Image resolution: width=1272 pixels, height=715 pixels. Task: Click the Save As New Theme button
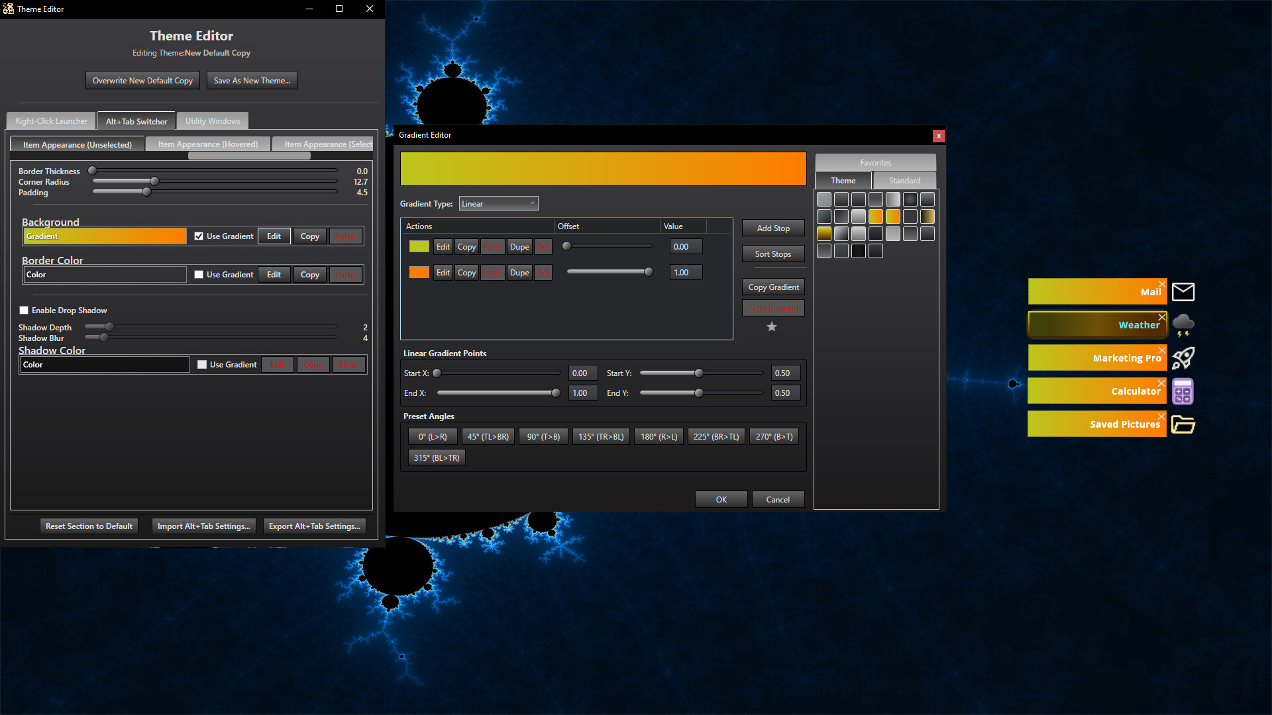tap(252, 80)
